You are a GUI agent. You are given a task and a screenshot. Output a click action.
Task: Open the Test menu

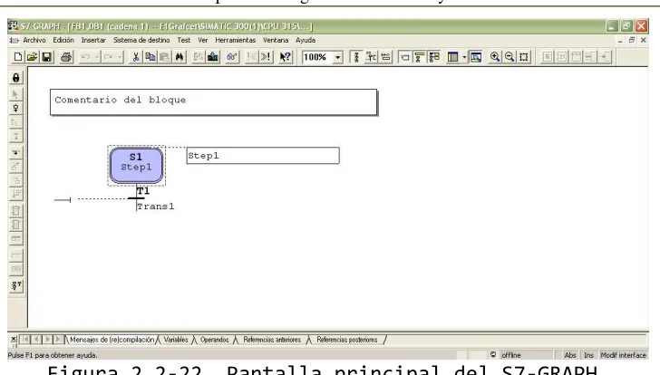tap(183, 41)
